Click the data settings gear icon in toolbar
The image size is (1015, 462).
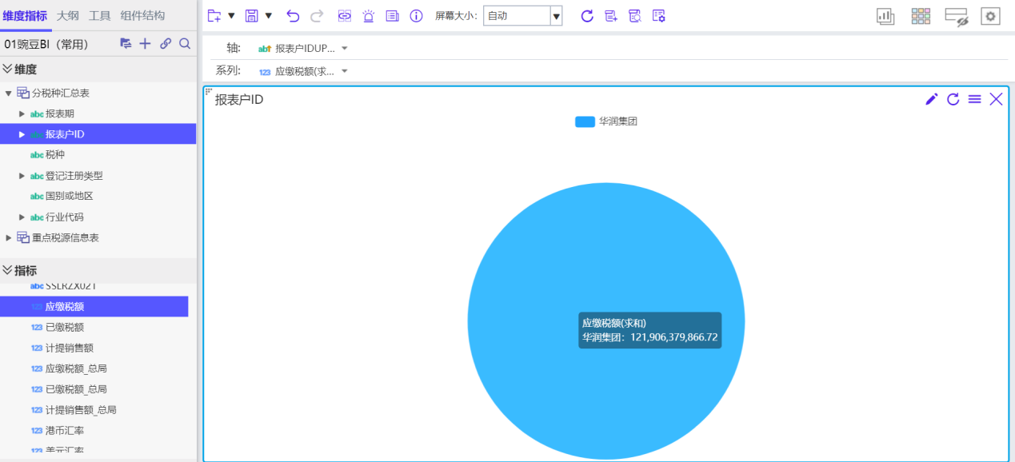659,16
